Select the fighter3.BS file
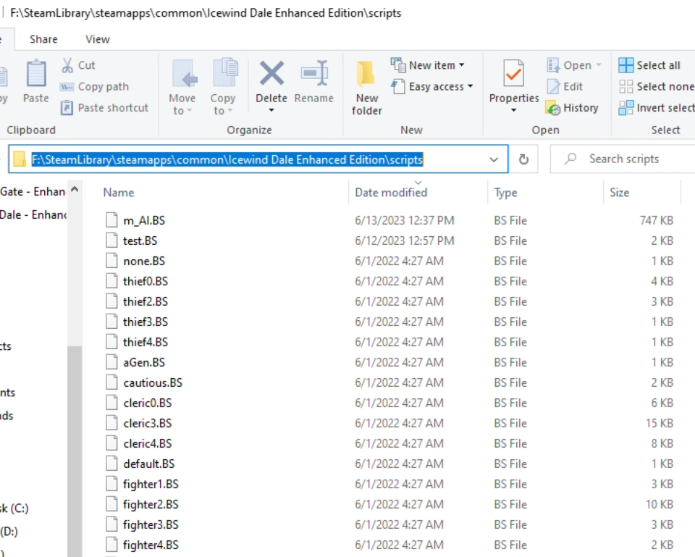This screenshot has width=695, height=557. click(x=151, y=524)
